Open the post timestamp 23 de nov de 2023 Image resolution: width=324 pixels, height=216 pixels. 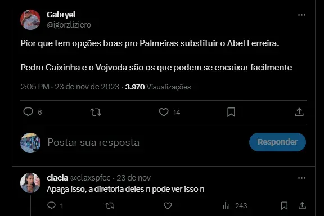tap(87, 87)
